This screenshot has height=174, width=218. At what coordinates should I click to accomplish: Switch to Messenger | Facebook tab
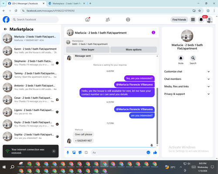point(26,3)
